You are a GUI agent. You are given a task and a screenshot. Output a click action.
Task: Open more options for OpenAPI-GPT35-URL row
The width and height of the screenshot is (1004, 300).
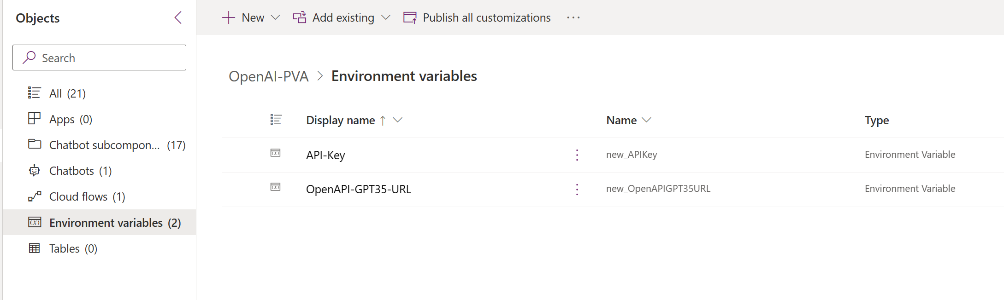click(577, 189)
